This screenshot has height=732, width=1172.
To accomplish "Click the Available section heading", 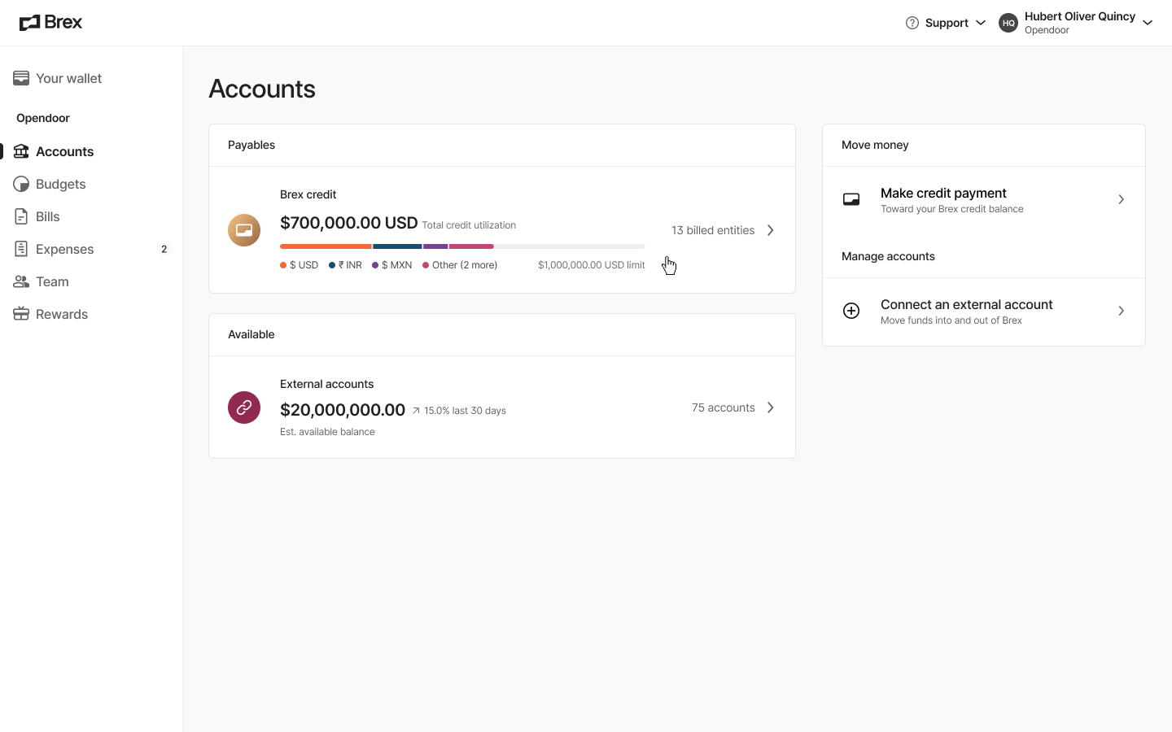I will 251,334.
